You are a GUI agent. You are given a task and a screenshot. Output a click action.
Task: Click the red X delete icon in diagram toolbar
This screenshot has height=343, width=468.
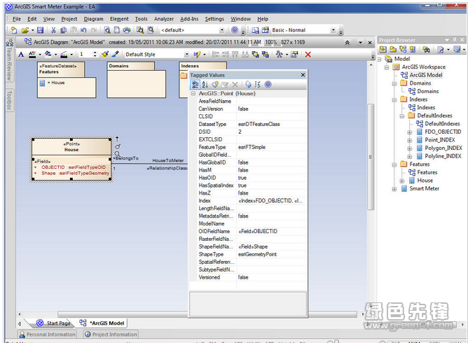308,55
